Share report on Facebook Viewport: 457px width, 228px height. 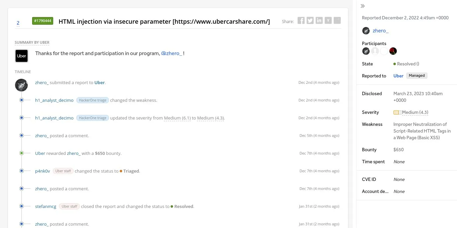pos(301,21)
